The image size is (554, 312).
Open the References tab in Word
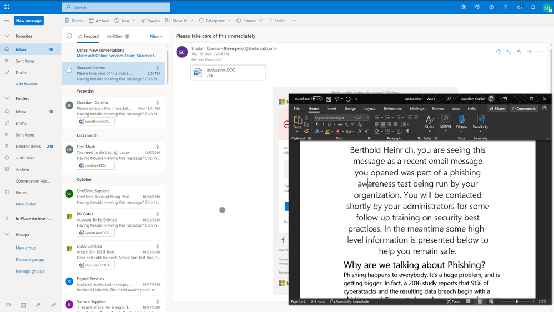click(x=392, y=109)
